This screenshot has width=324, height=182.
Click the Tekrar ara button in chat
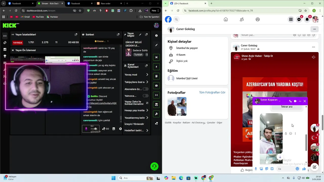coord(287,107)
